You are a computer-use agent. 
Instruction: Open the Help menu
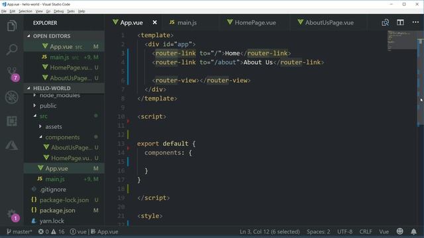coord(81,11)
